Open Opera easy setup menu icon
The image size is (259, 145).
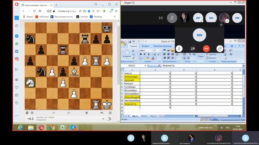click(116, 11)
